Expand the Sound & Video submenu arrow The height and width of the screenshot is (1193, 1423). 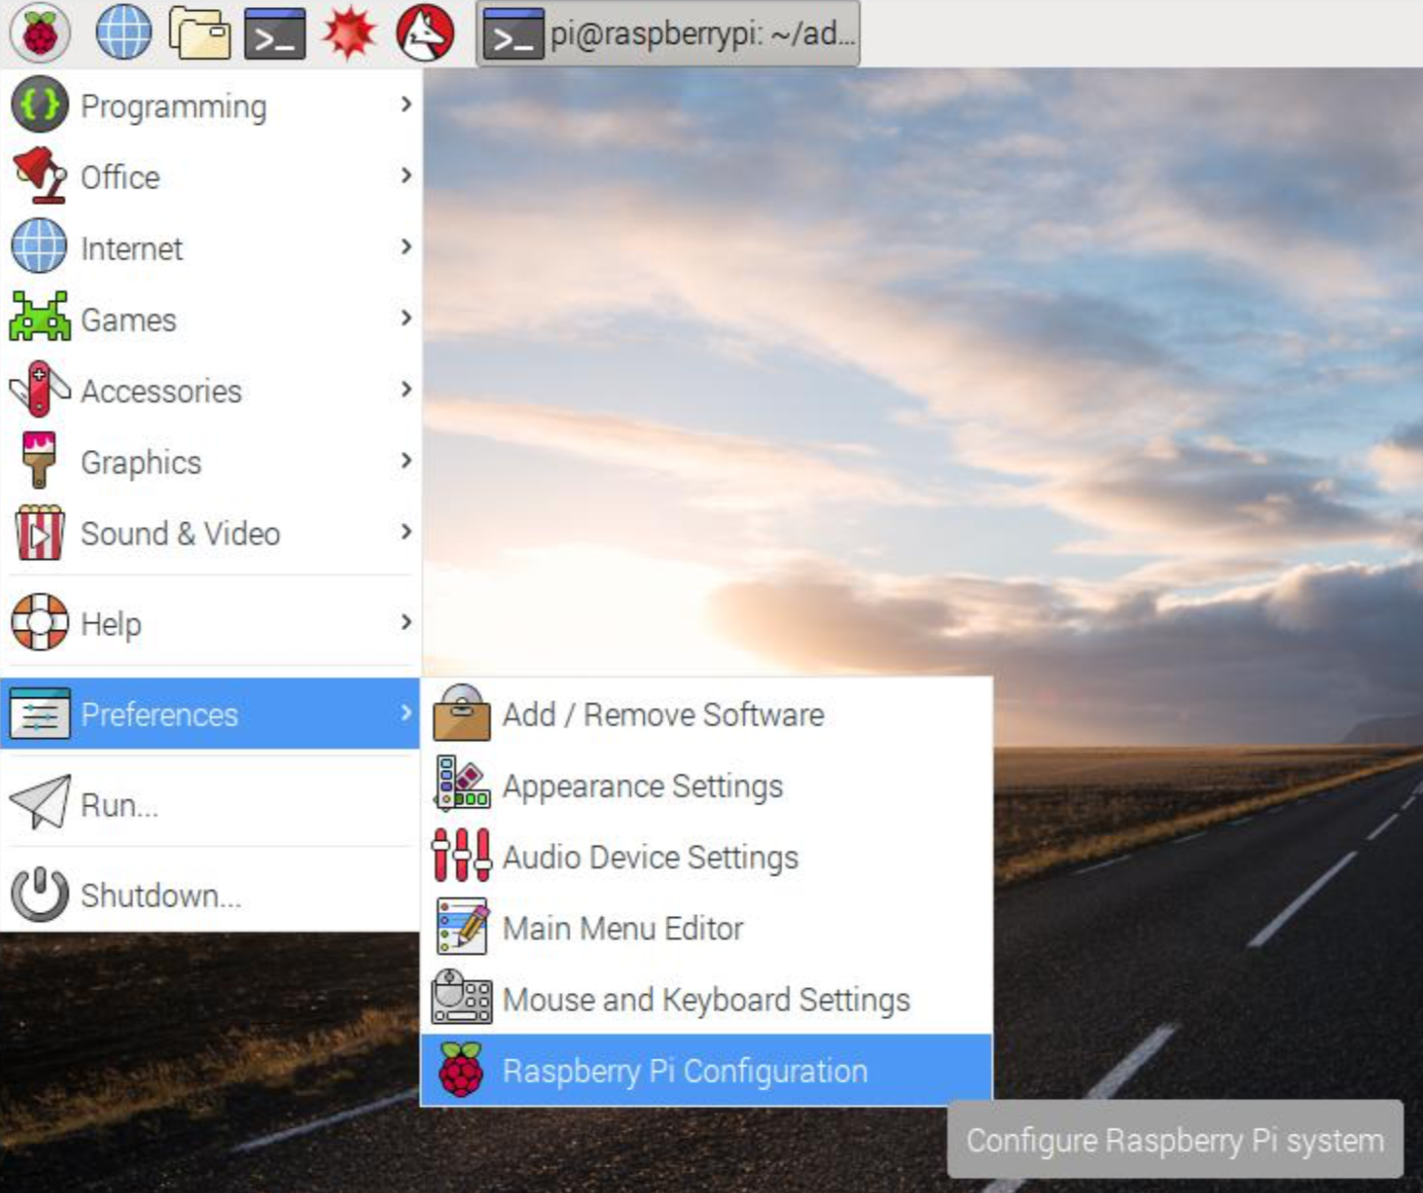point(406,531)
